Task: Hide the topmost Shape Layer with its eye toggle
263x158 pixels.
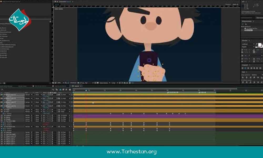Action: (x=4, y=94)
